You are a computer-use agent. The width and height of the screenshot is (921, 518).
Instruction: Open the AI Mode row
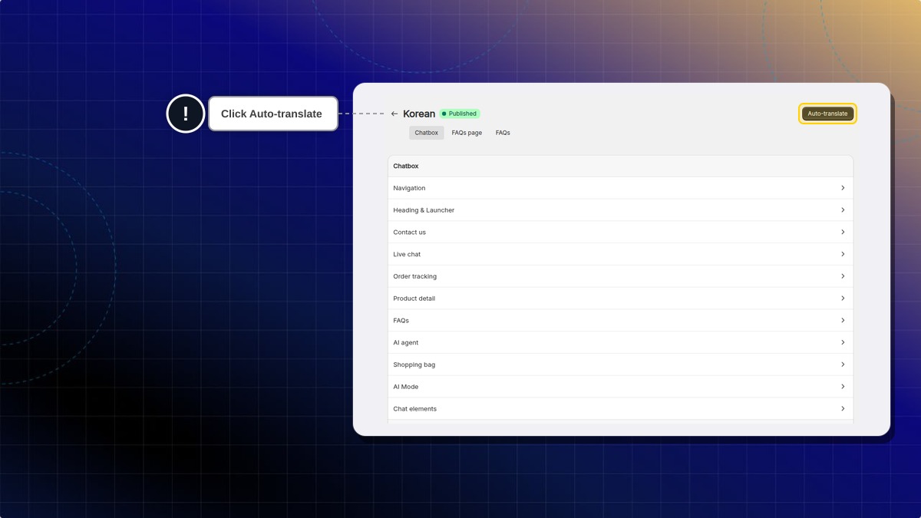(x=620, y=387)
